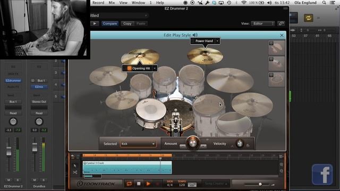The height and width of the screenshot is (191, 340).
Task: Open the View Editor dropdown
Action: pyautogui.click(x=263, y=23)
